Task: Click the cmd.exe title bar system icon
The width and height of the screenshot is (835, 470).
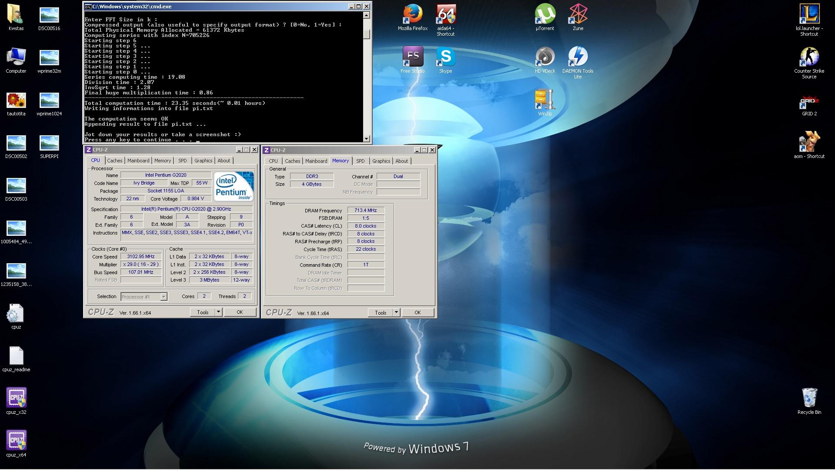Action: (88, 7)
